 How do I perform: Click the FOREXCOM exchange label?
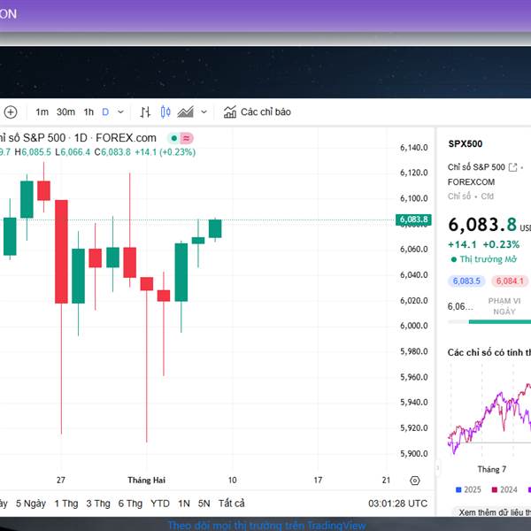tap(471, 182)
